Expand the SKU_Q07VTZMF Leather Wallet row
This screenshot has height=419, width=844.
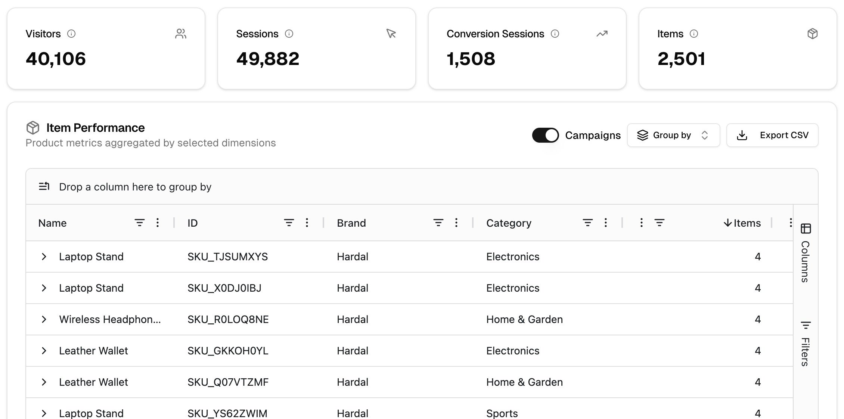point(44,382)
